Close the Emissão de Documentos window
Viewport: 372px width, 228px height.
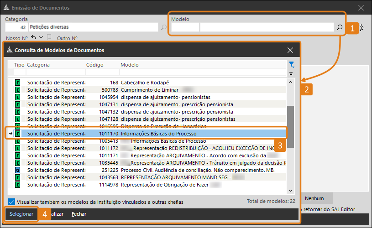[x=361, y=8]
